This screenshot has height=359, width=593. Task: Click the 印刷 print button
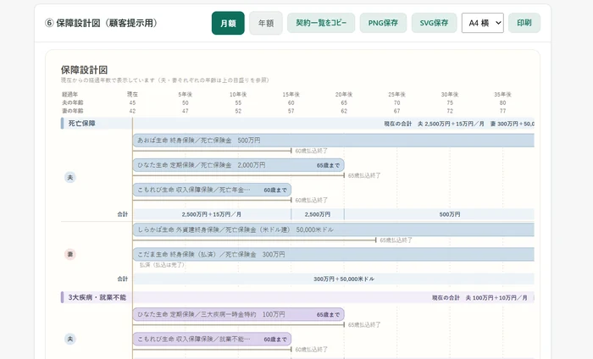pyautogui.click(x=524, y=23)
